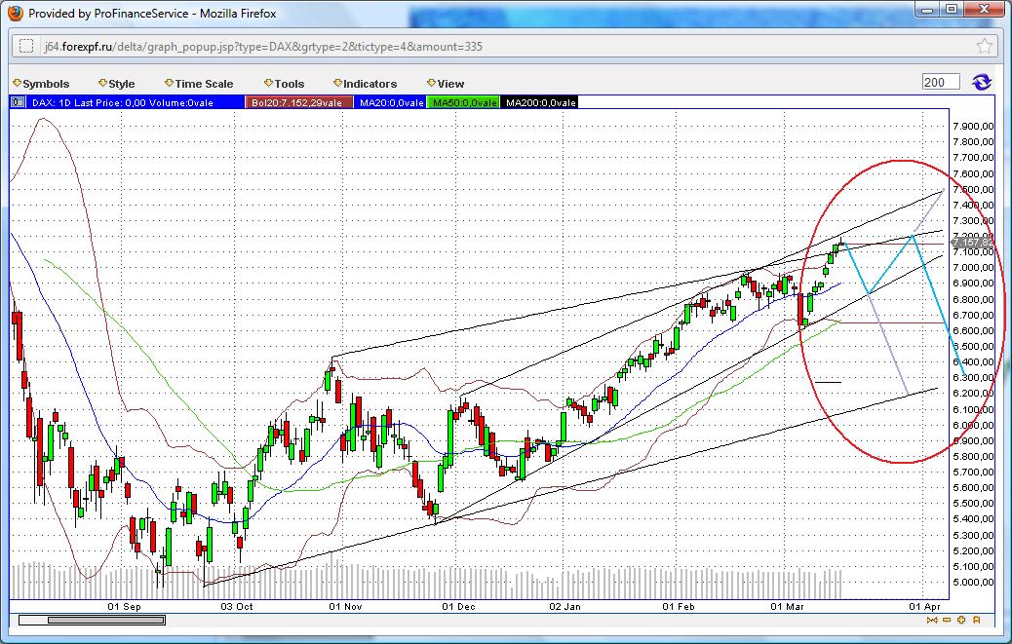The width and height of the screenshot is (1012, 644).
Task: Click the 01 Mar date label
Action: pyautogui.click(x=787, y=607)
